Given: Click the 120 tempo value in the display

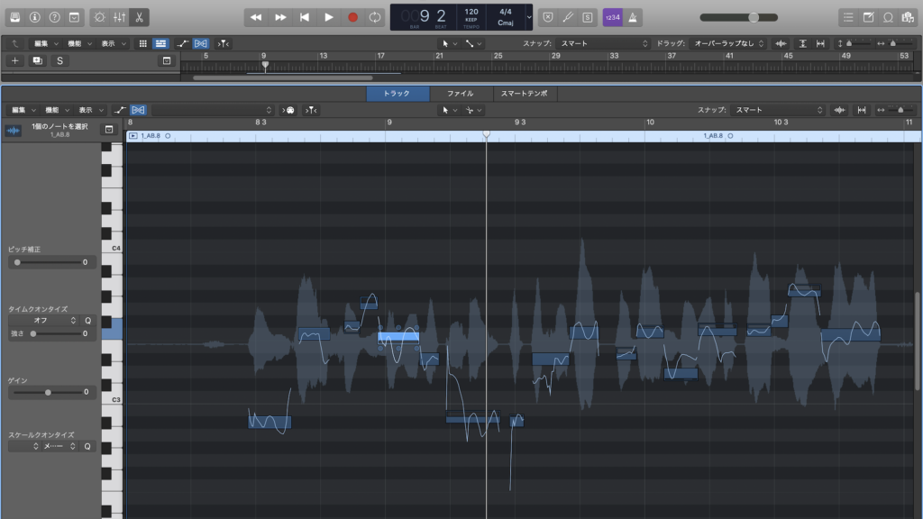Looking at the screenshot, I should tap(471, 11).
